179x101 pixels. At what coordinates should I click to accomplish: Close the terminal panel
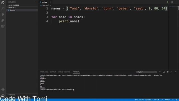click(x=176, y=72)
